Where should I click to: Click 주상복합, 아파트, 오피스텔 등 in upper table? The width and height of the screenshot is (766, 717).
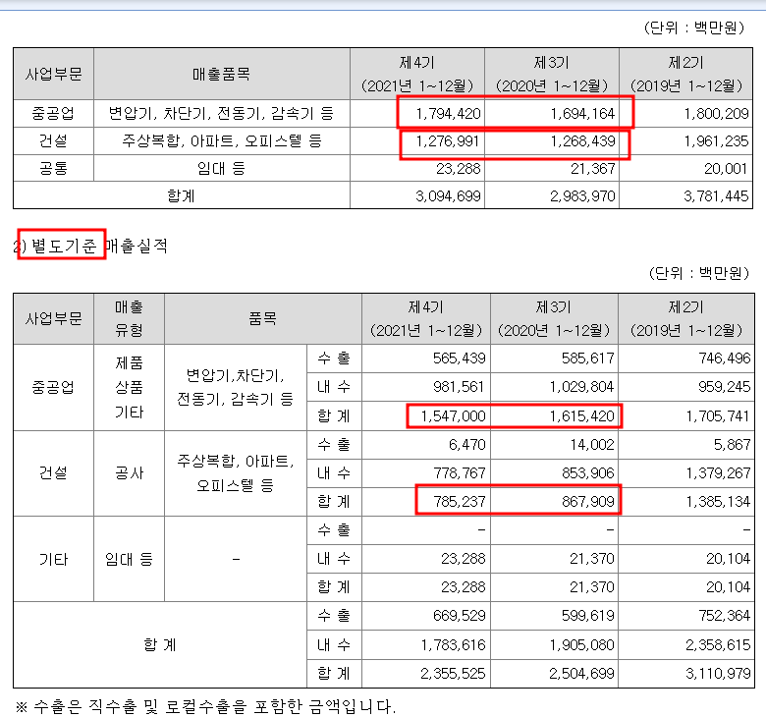pyautogui.click(x=222, y=141)
